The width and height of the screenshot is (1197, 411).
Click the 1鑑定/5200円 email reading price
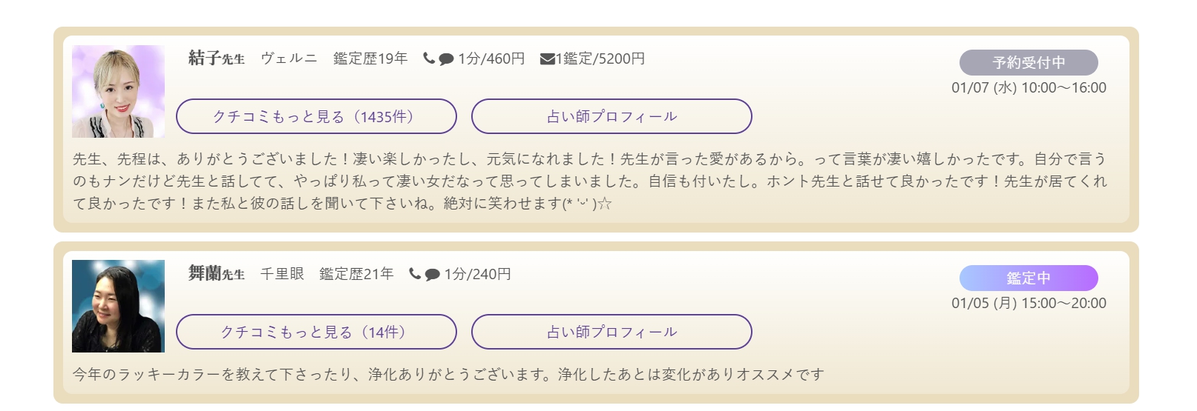pyautogui.click(x=600, y=59)
